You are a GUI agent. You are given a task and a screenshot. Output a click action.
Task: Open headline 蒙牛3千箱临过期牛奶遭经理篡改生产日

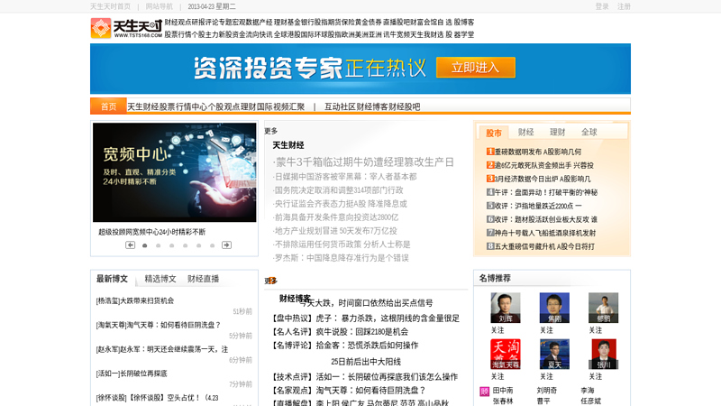pyautogui.click(x=363, y=162)
